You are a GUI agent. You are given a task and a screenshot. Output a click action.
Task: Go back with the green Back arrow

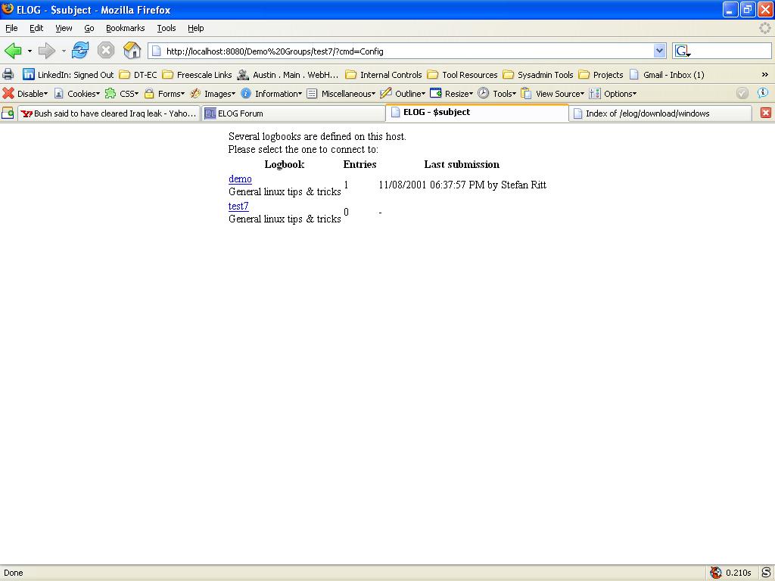pos(13,51)
